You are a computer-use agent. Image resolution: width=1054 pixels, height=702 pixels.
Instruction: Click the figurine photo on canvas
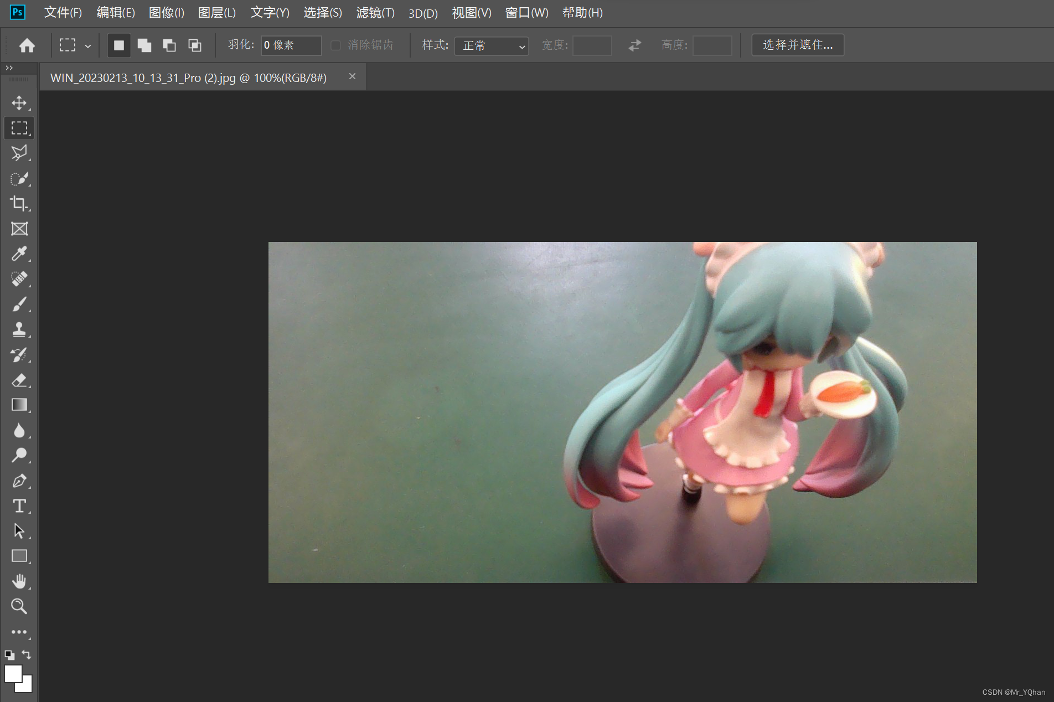coord(622,412)
